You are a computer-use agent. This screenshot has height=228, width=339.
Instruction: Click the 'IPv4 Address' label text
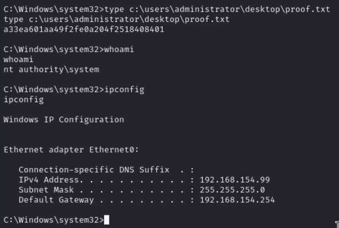49,180
